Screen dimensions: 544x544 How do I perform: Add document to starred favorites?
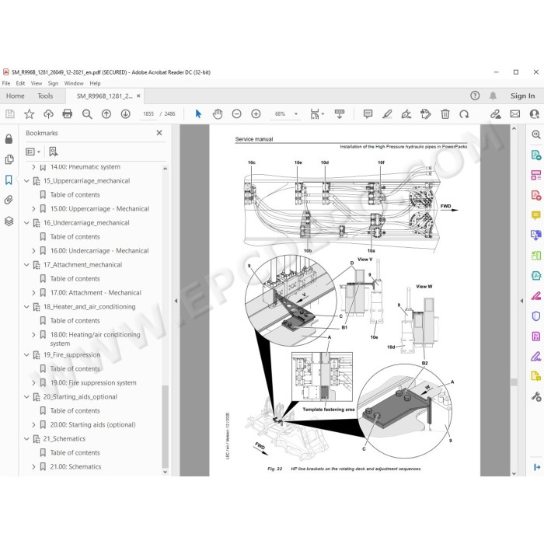click(30, 113)
